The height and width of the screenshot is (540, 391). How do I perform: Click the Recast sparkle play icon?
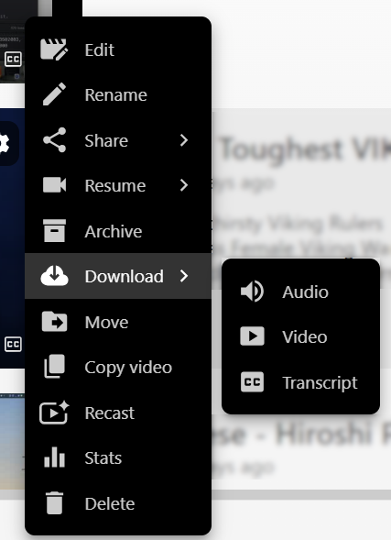[54, 413]
